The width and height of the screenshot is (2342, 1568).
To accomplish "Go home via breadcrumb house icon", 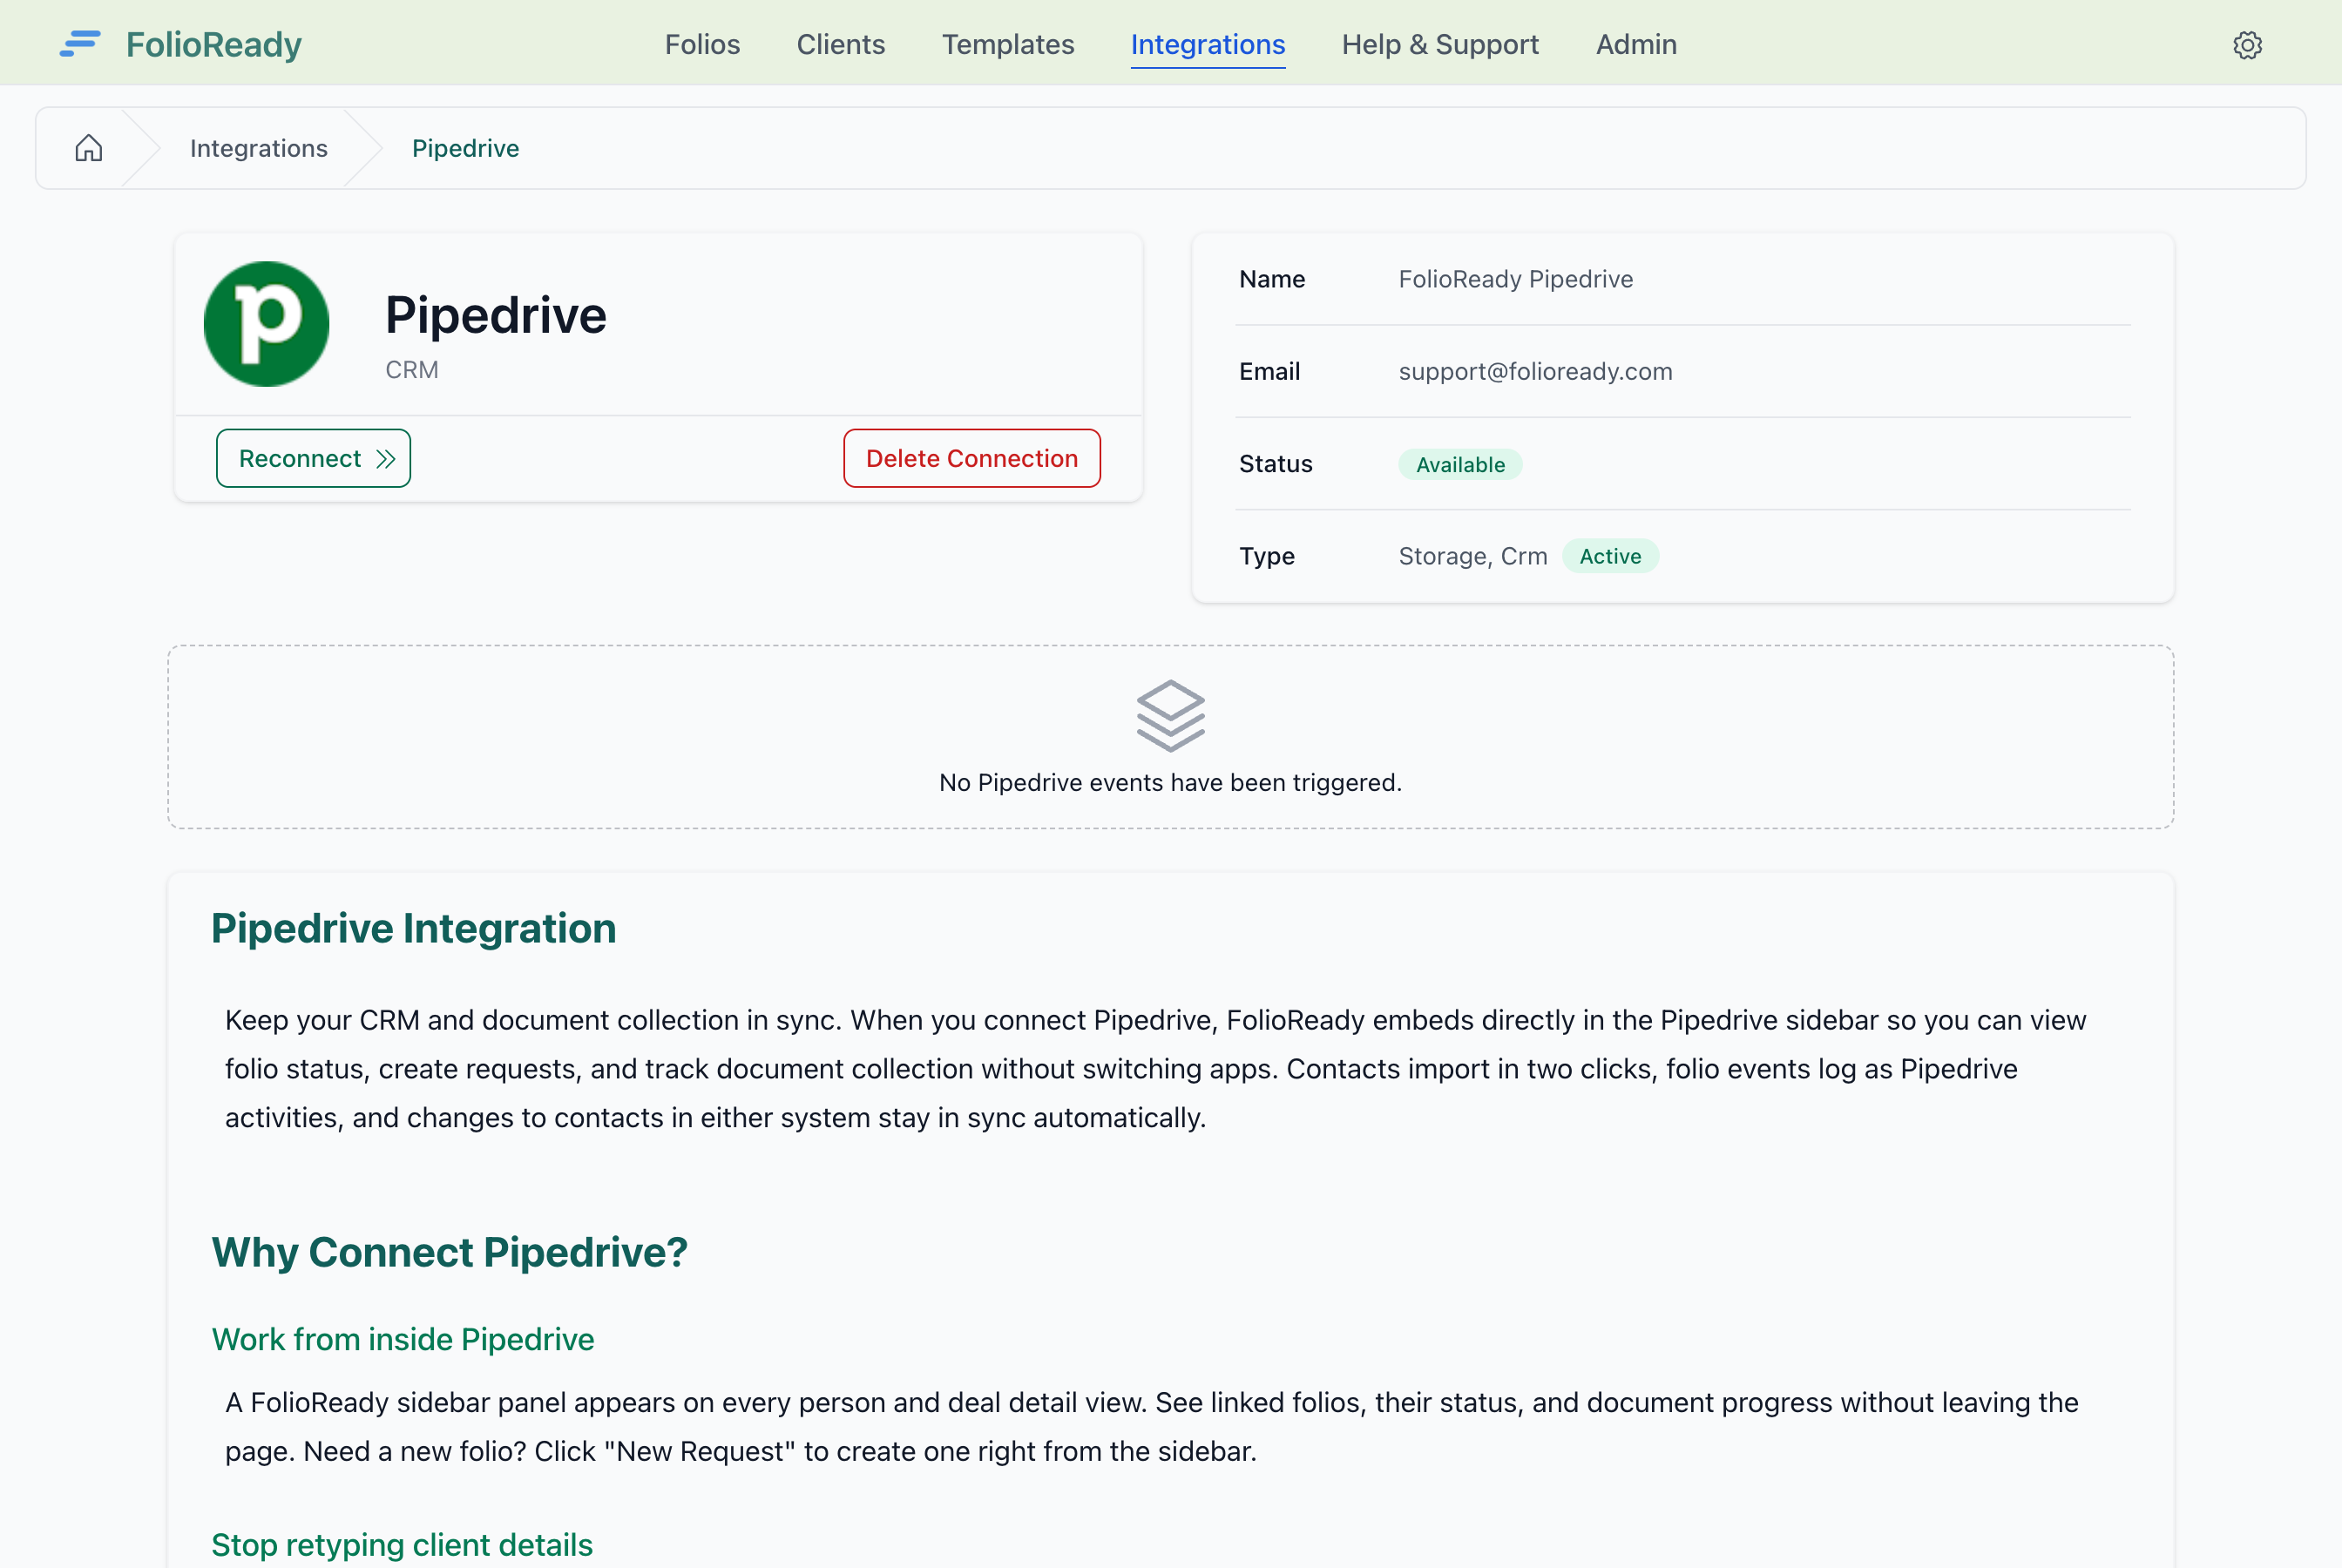I will coord(89,148).
